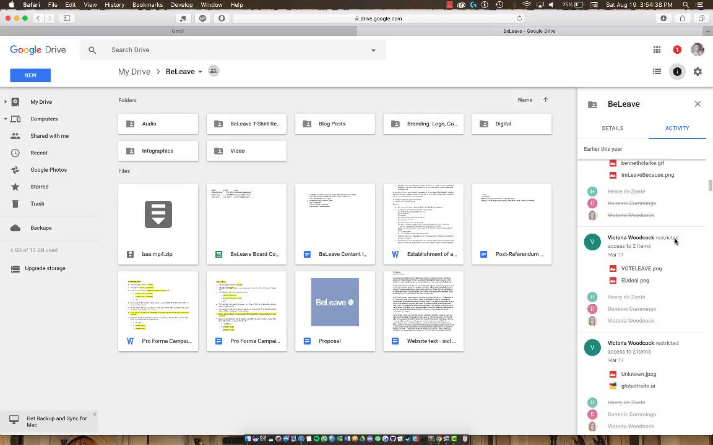The image size is (713, 445).
Task: Select bae.mp4.zip file thumbnail
Action: (158, 224)
